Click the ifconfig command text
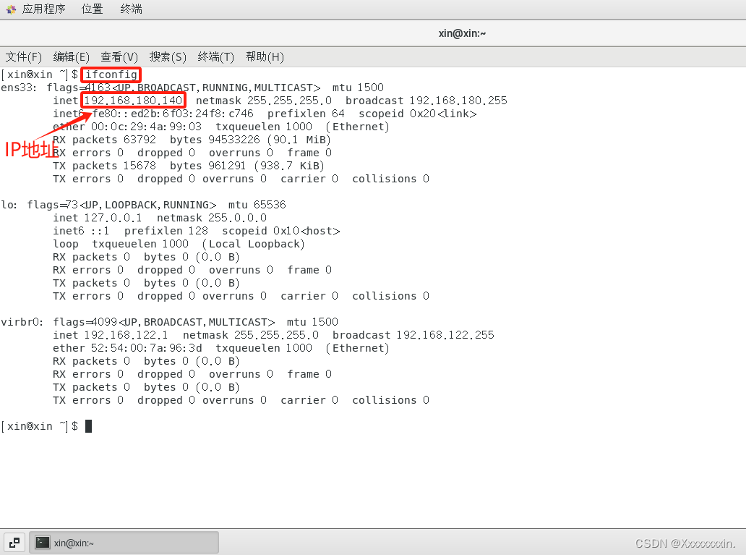746x555 pixels. [x=111, y=75]
